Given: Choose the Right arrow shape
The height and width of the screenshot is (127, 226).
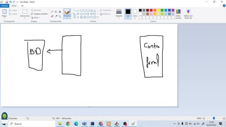Looking at the screenshot, I should coord(88,14).
